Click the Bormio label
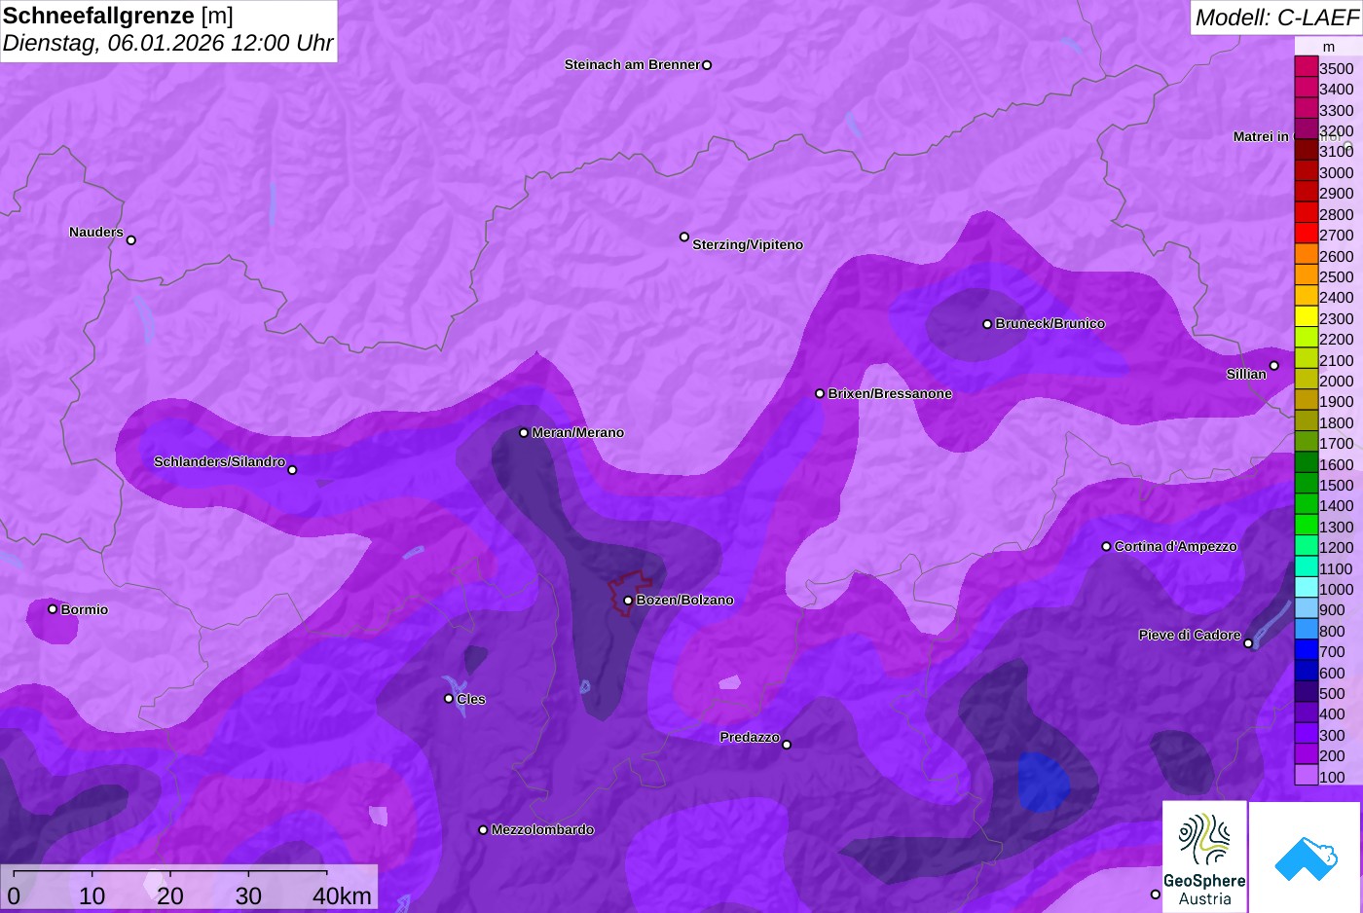 pos(85,609)
